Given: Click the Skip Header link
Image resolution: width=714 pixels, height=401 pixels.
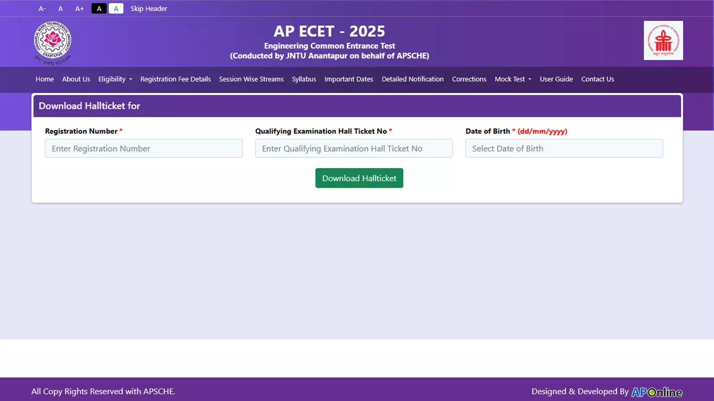Looking at the screenshot, I should point(148,8).
